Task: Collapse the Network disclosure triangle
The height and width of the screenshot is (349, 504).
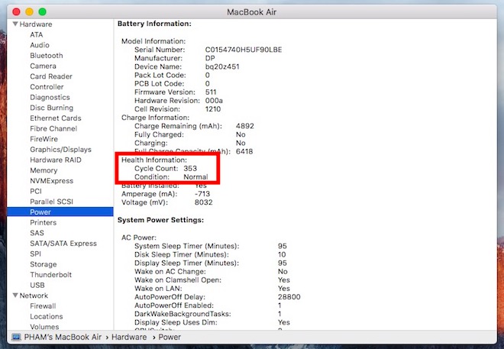Action: 15,296
